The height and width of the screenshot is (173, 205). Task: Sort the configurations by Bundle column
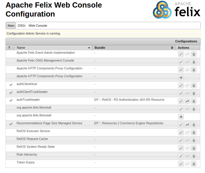click(x=133, y=48)
